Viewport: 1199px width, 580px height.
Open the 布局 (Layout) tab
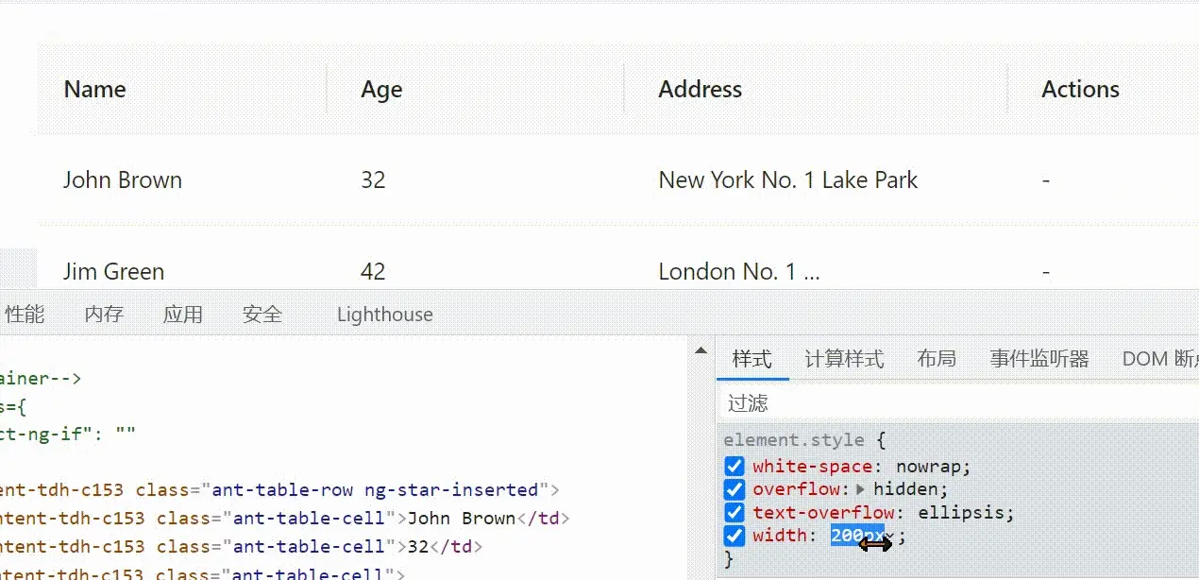937,358
